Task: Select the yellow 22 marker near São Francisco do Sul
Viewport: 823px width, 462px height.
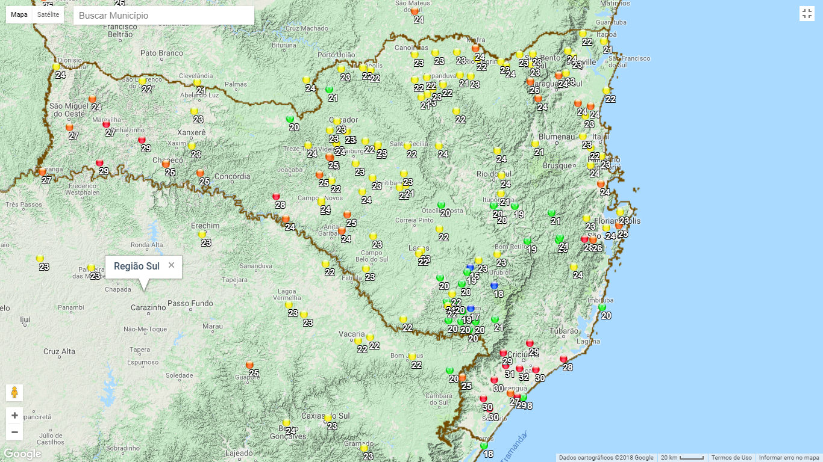Action: 607,91
